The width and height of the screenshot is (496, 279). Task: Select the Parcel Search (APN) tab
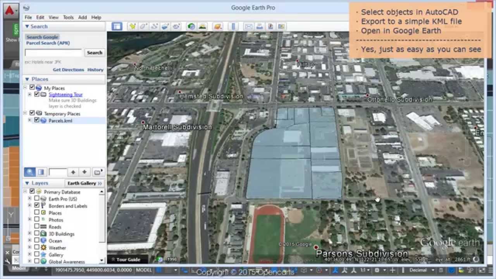coord(48,43)
